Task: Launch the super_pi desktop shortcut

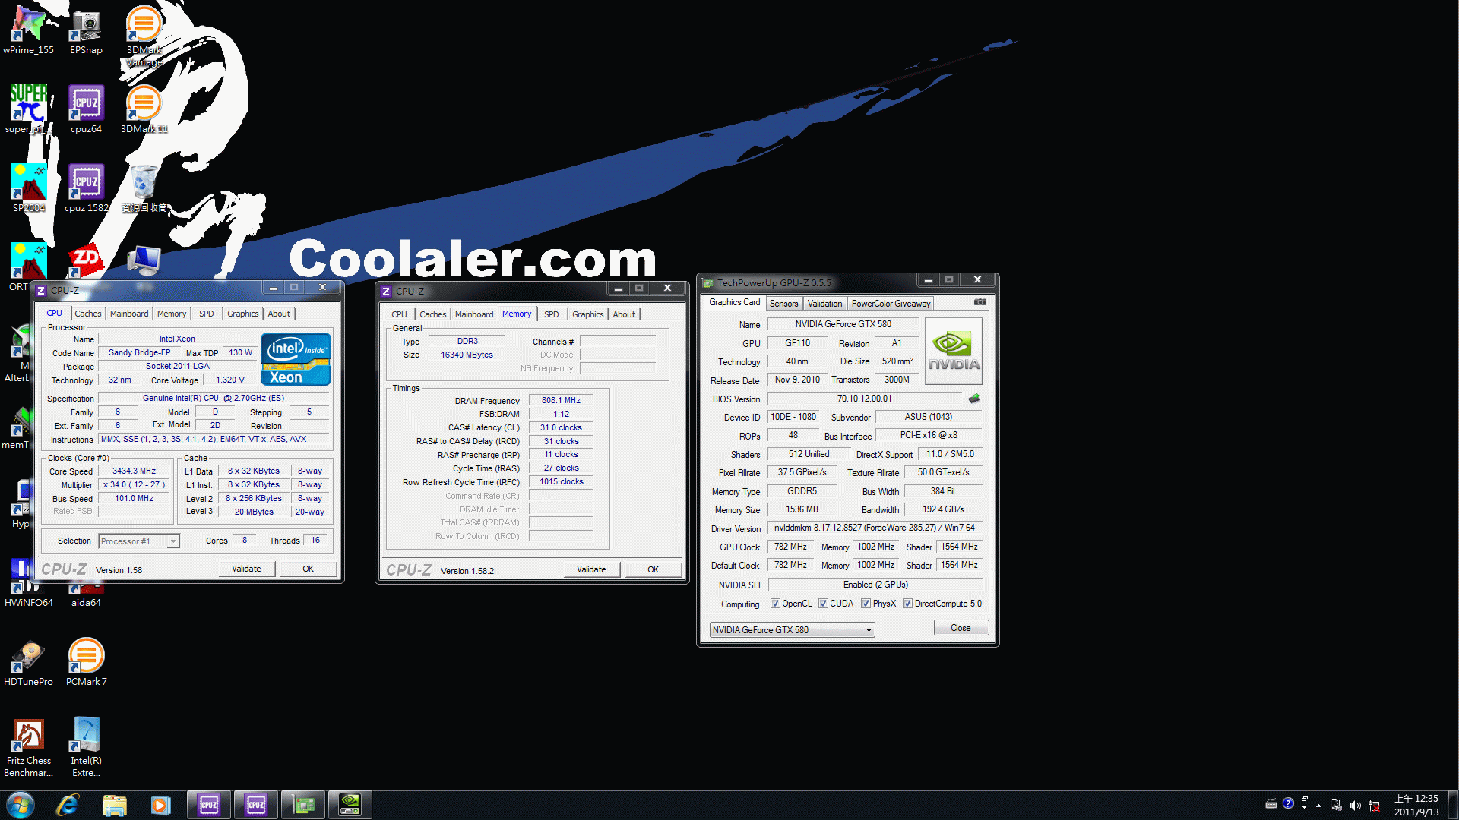Action: click(x=29, y=109)
